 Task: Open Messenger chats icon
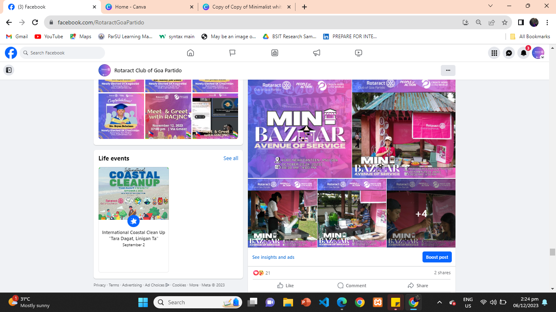(509, 53)
